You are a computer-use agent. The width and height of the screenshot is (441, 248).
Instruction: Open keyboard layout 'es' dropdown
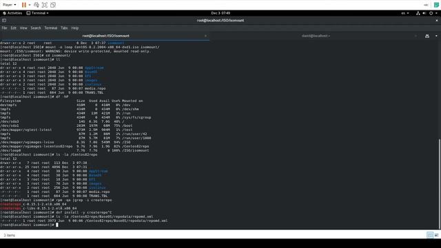click(405, 13)
